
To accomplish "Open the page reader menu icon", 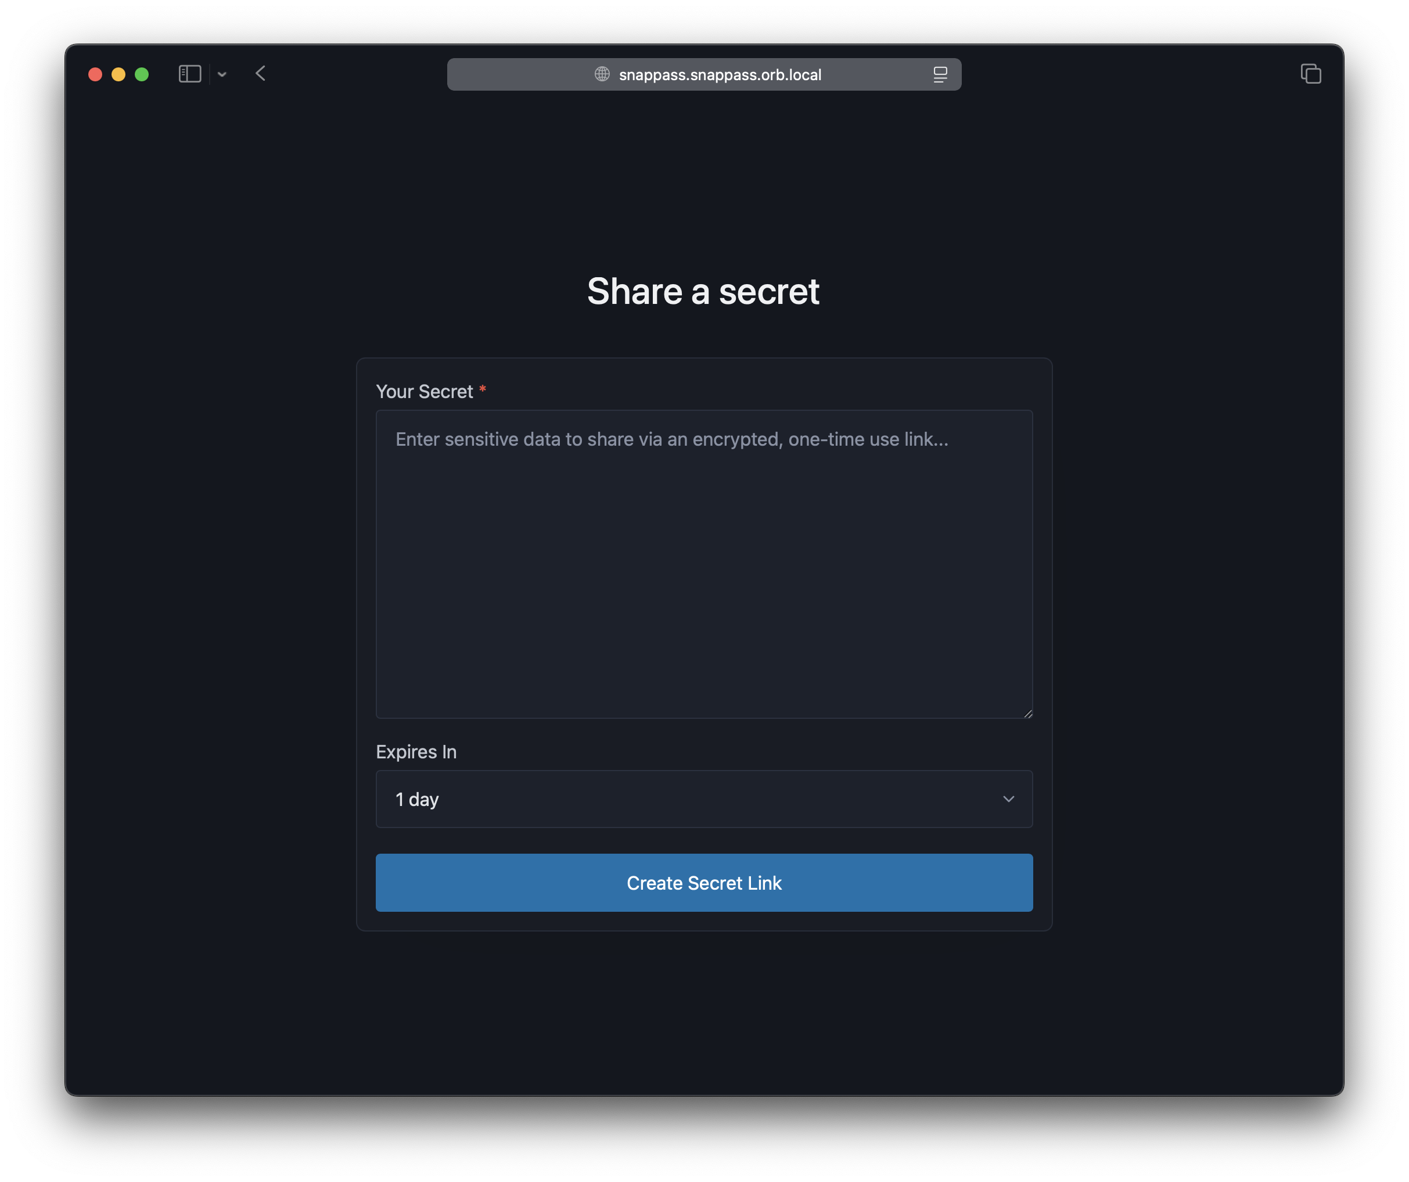I will [940, 74].
